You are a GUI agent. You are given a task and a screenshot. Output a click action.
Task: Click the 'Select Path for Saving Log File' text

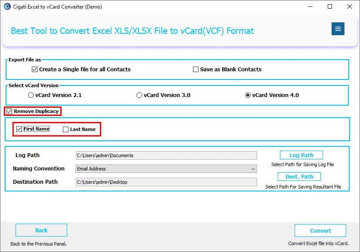click(x=302, y=164)
